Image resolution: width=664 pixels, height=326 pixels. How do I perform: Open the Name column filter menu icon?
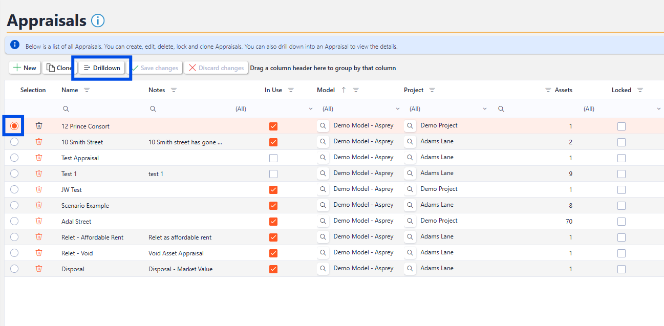click(87, 90)
